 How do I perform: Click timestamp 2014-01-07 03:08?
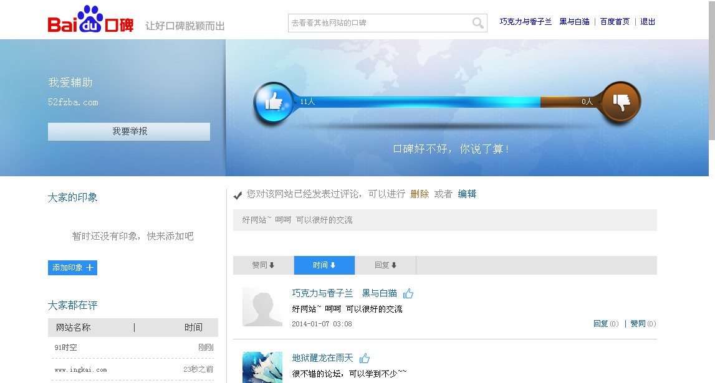pos(322,324)
